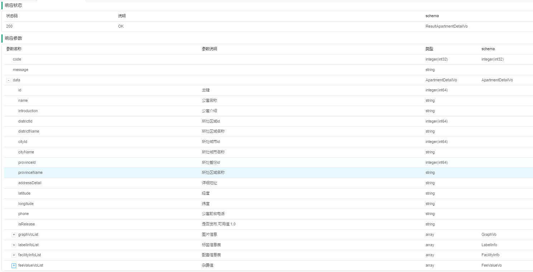Click schema header in response parameters table
533x272 pixels.
click(488, 49)
